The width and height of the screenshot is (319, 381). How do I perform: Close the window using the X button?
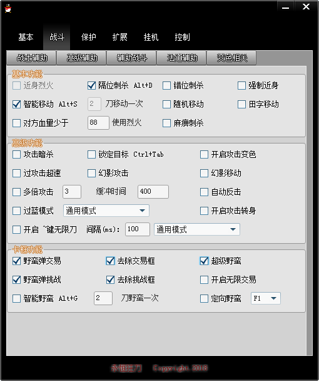306,6
